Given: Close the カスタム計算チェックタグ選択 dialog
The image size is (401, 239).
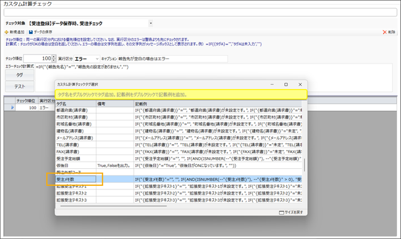Looking at the screenshot, I should (x=300, y=84).
